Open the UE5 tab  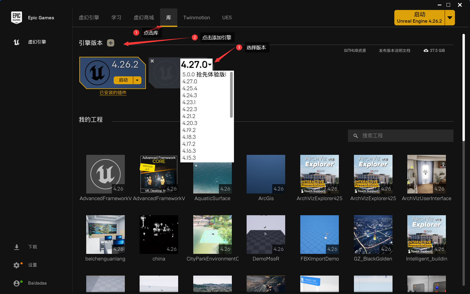227,18
